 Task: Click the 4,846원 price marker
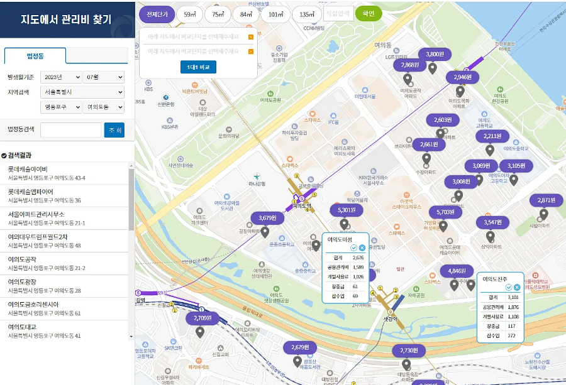(457, 271)
